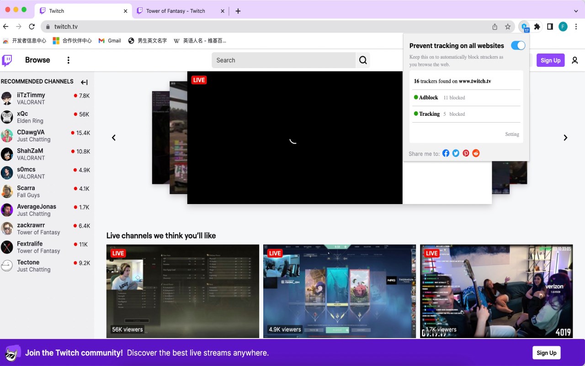The image size is (585, 366).
Task: Go to next carousel stream
Action: click(565, 138)
